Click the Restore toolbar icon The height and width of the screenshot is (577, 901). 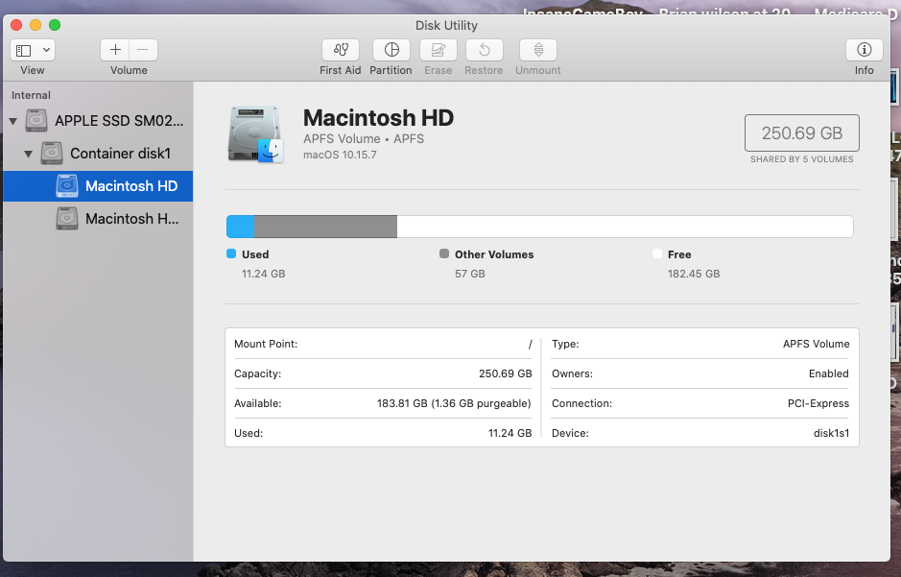(484, 50)
